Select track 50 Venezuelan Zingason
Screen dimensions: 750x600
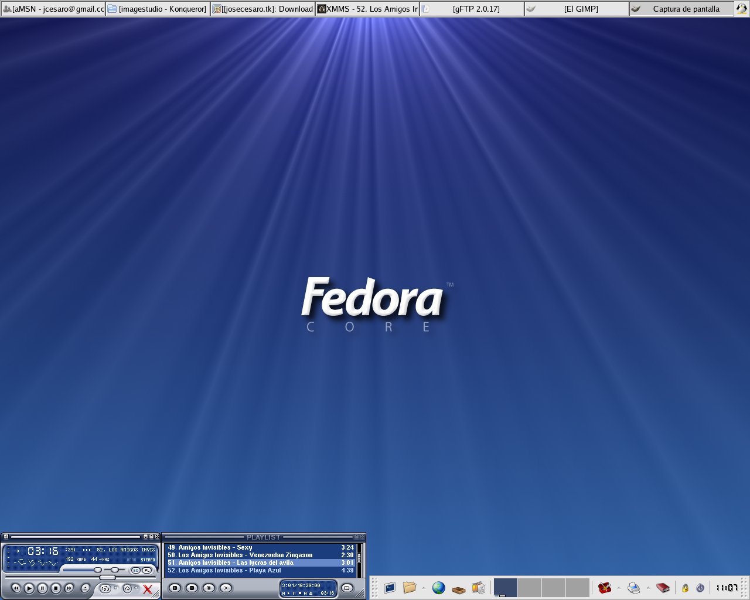pos(261,555)
